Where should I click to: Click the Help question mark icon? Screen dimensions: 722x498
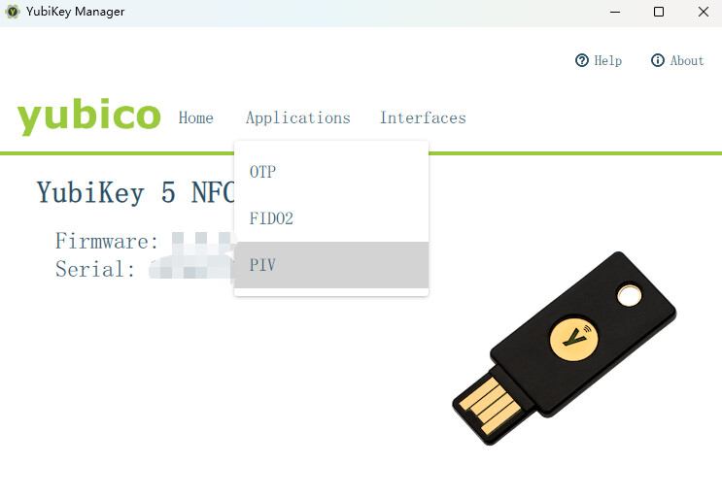581,60
